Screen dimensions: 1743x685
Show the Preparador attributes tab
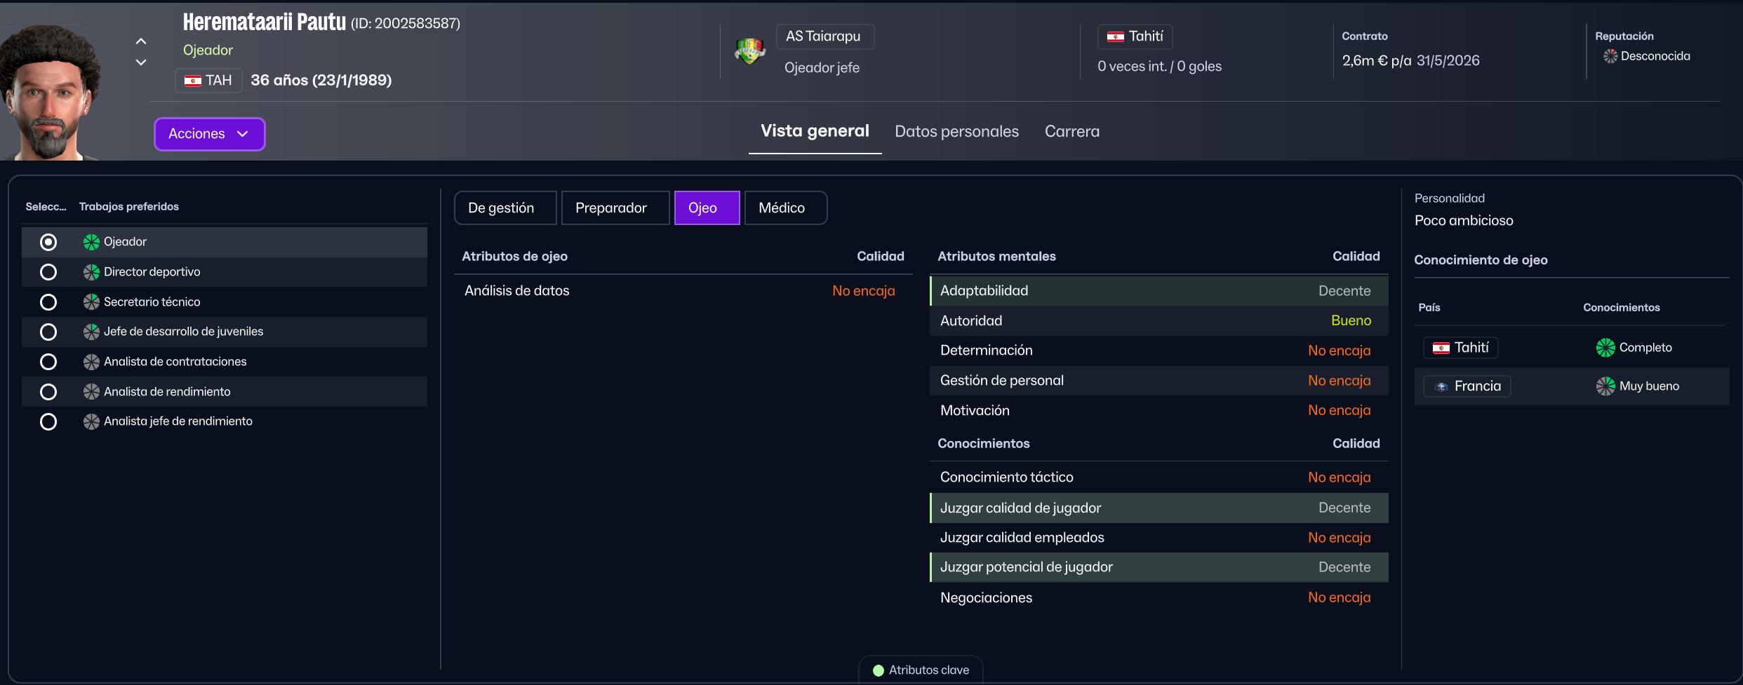click(x=615, y=208)
